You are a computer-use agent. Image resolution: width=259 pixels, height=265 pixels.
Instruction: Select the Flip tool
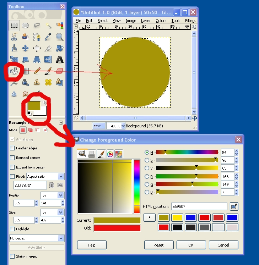[48, 60]
